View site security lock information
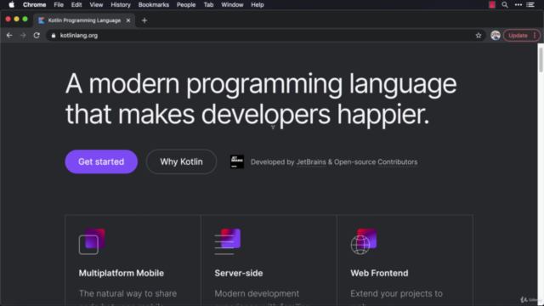 54,36
